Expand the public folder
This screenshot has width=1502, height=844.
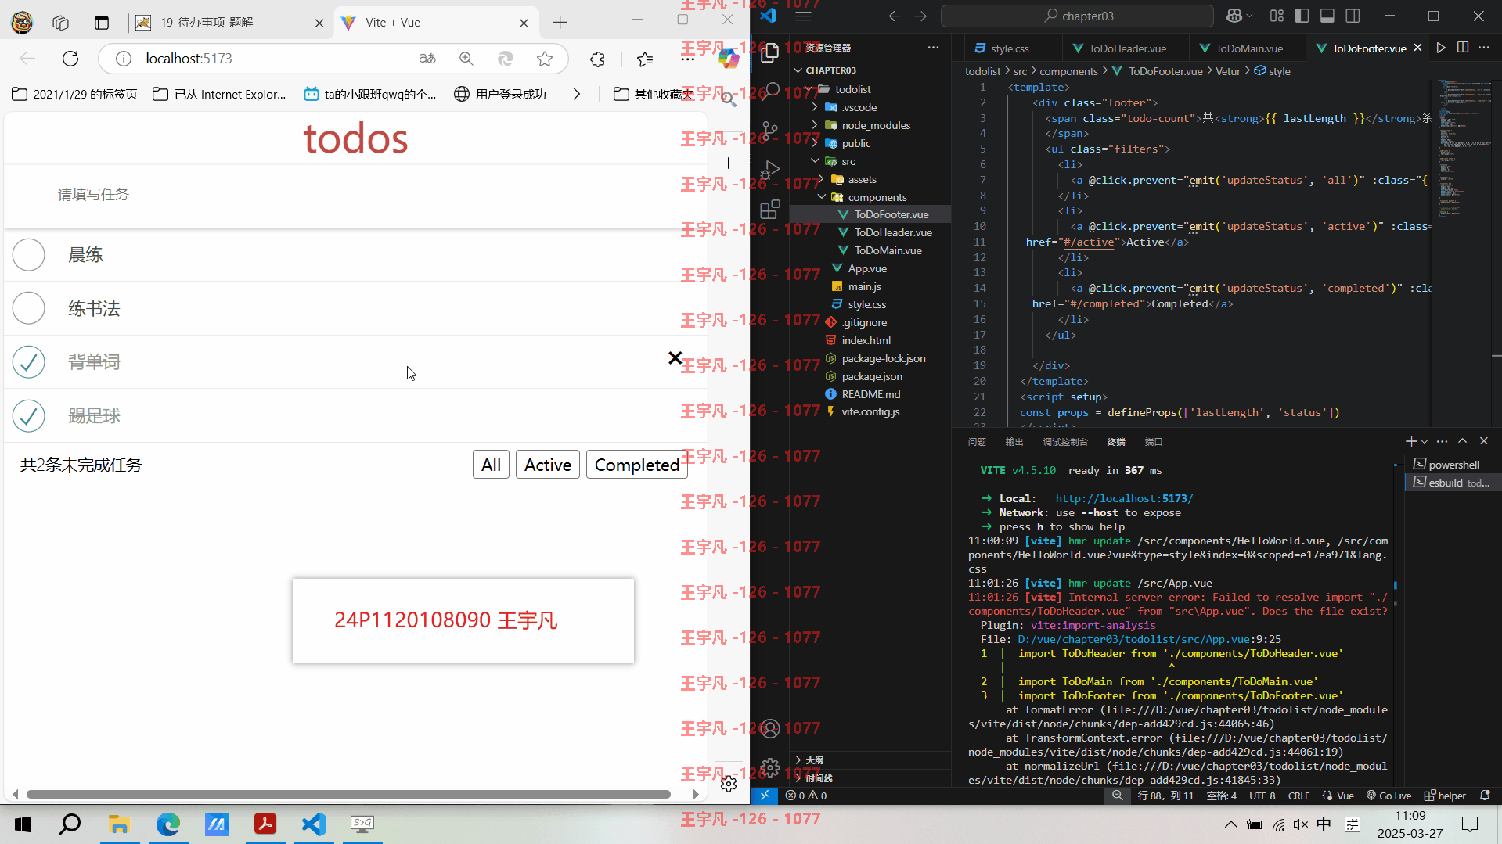pos(815,143)
